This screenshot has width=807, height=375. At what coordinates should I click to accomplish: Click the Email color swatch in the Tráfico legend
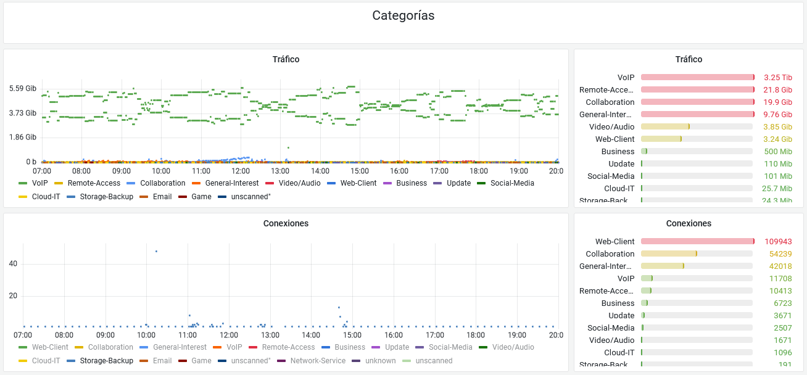pos(143,197)
